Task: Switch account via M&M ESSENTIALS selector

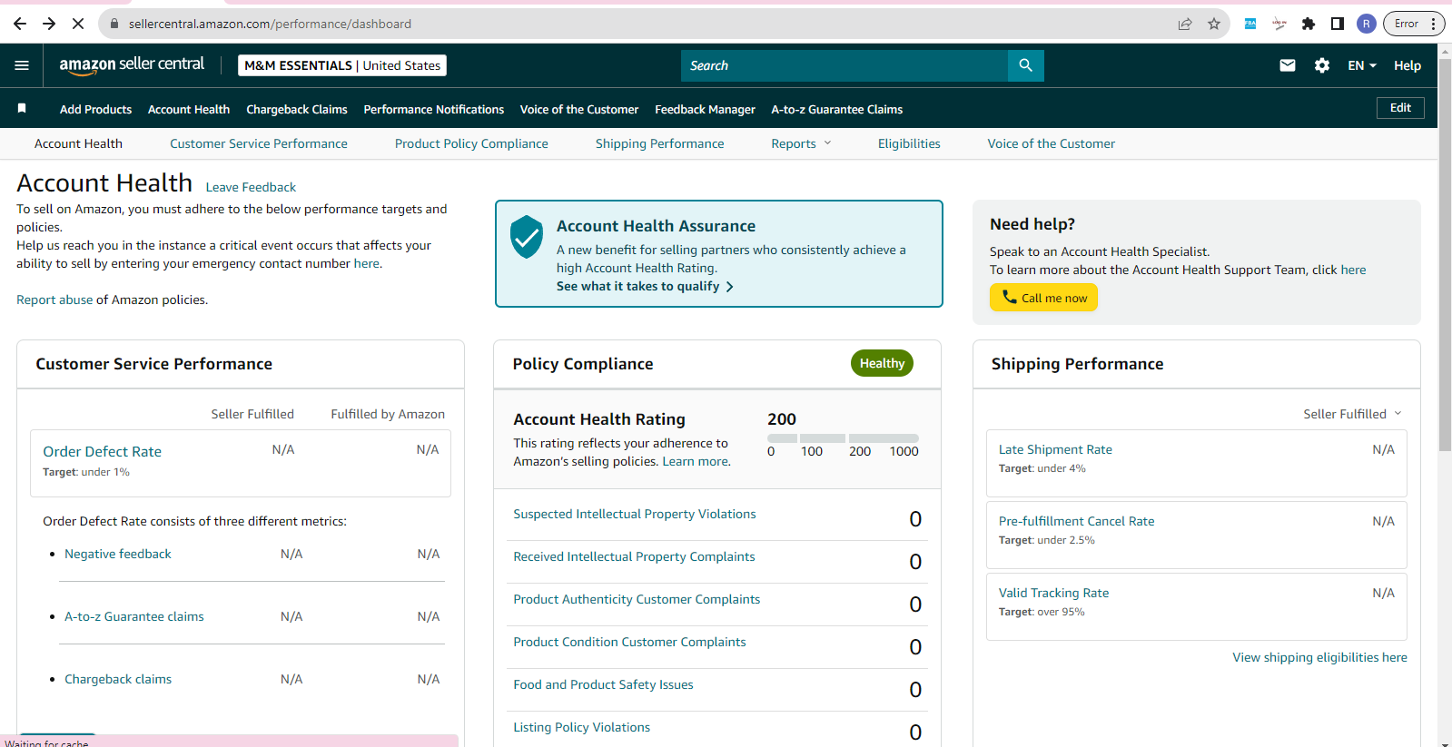Action: click(342, 65)
